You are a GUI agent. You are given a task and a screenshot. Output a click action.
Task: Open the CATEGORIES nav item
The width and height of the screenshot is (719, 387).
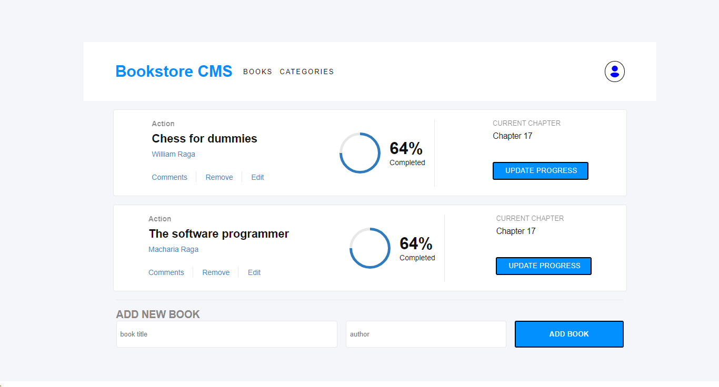pyautogui.click(x=307, y=72)
